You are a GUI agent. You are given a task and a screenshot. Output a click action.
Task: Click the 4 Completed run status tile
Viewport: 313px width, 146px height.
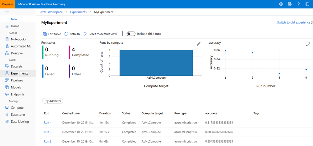pos(80,52)
